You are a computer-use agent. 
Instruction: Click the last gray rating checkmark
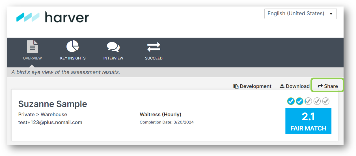pos(326,101)
